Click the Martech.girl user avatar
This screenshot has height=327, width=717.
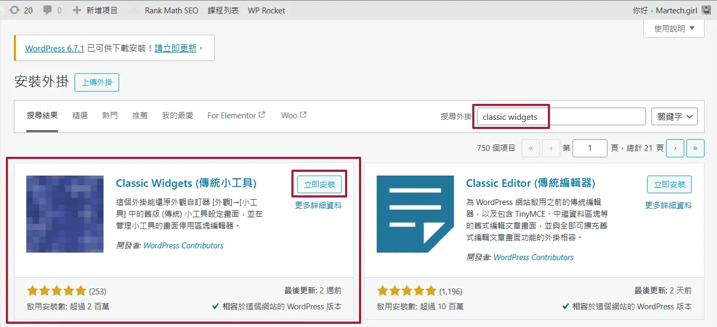pos(706,10)
